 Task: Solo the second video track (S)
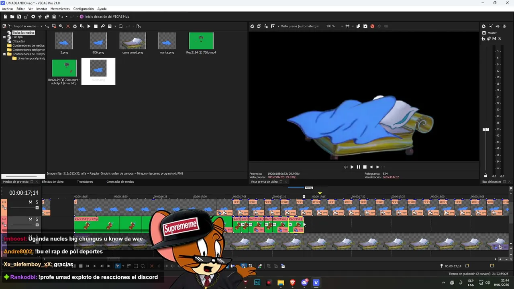37,219
